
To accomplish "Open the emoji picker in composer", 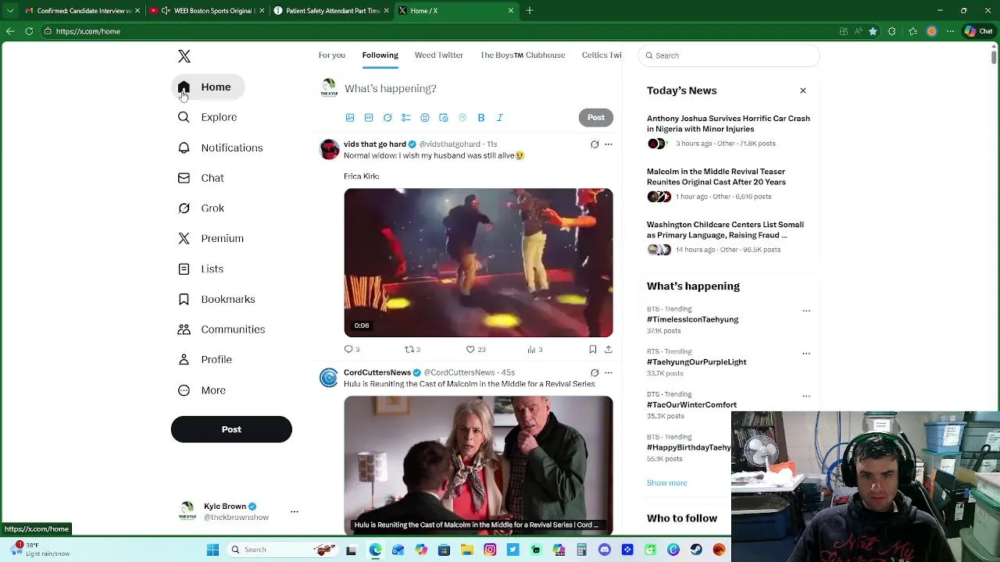I will pos(425,118).
